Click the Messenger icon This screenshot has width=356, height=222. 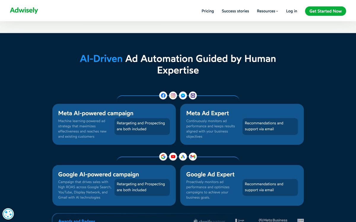tap(183, 96)
